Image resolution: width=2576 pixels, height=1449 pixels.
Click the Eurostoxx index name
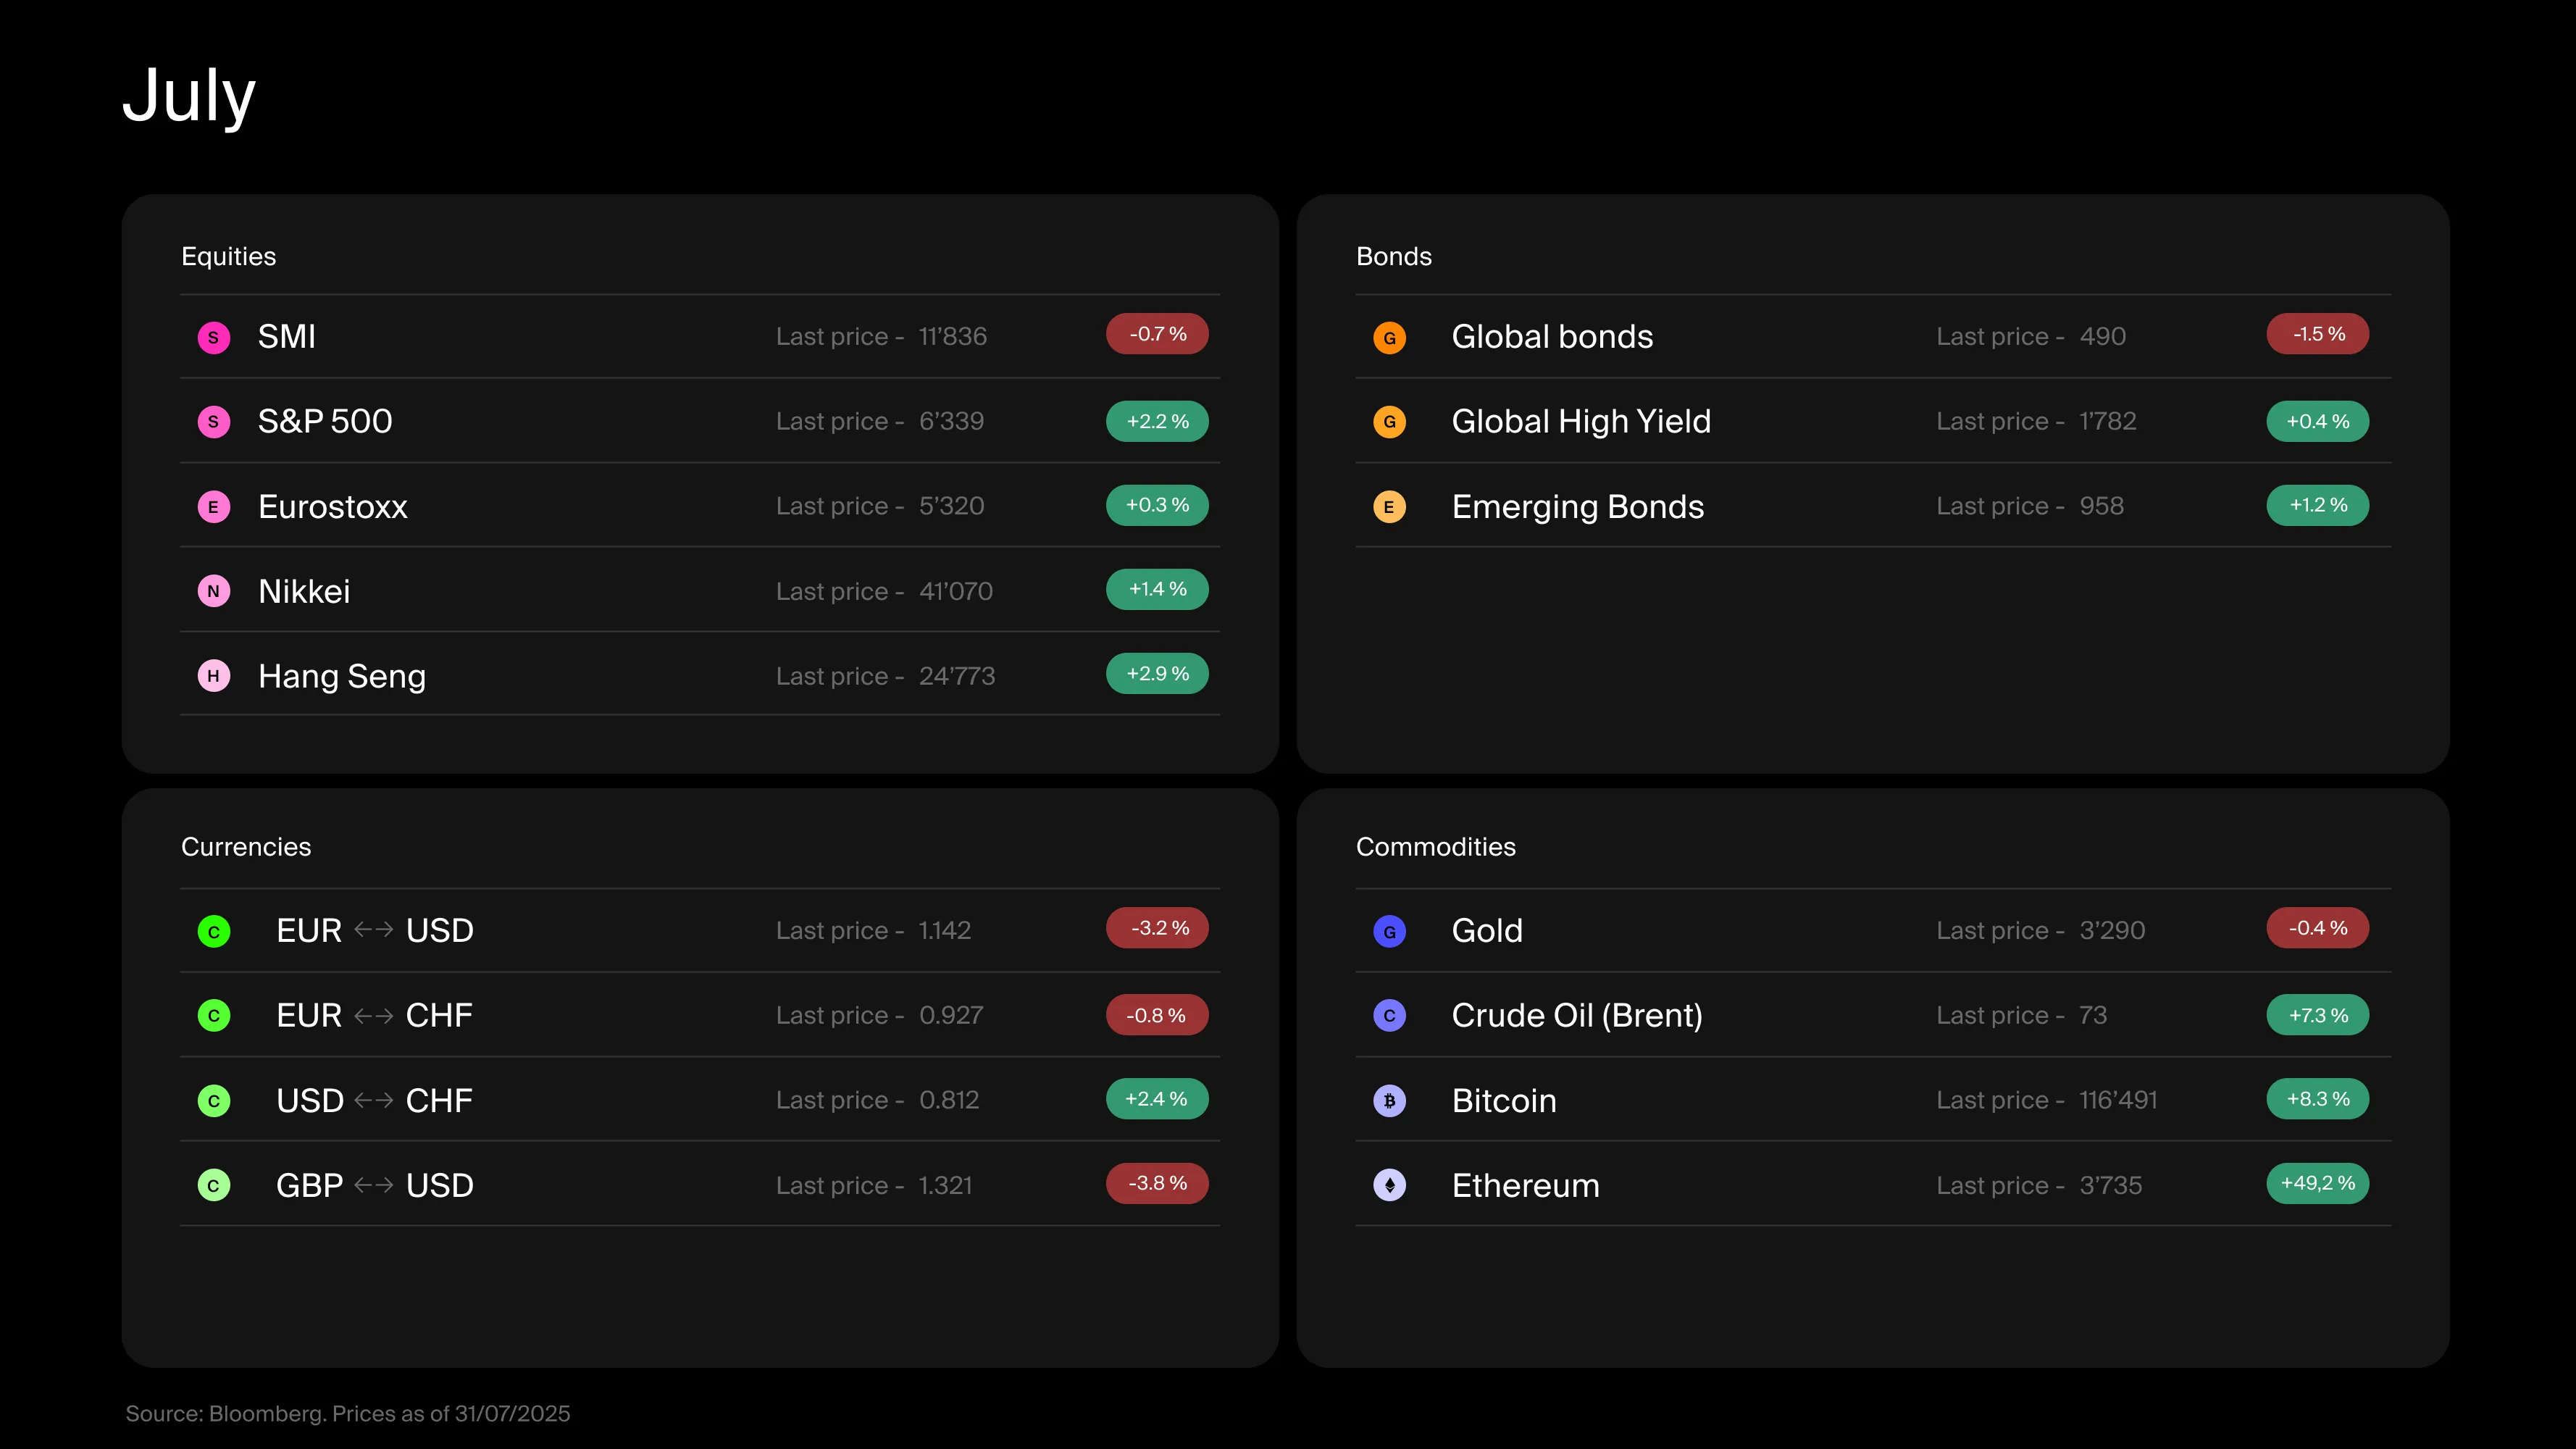(332, 507)
